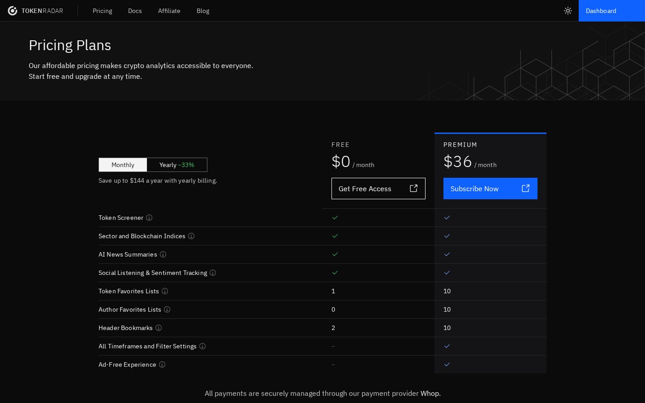Click Free checkmark for Token Screener

(x=335, y=218)
